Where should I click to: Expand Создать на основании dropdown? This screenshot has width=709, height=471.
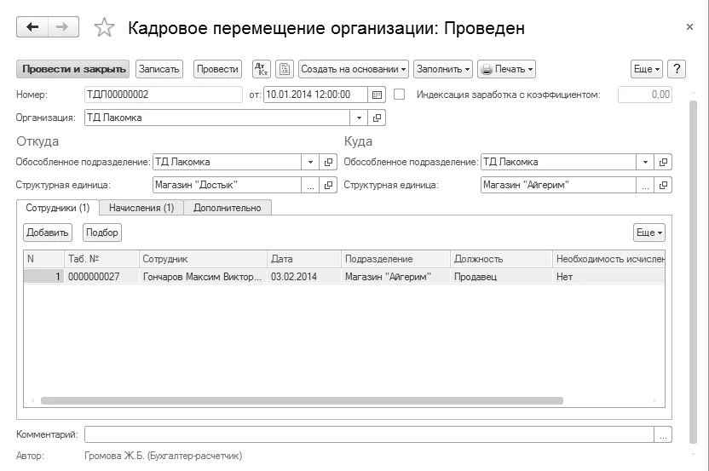click(x=353, y=69)
